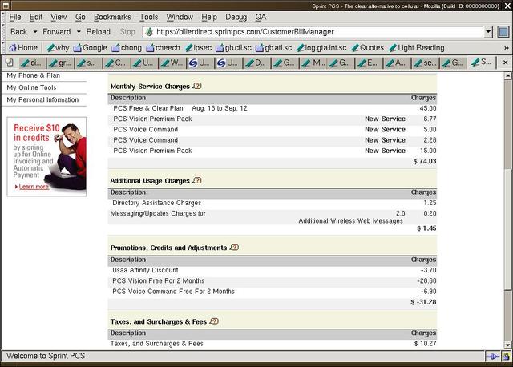Screen dimensions: 513x367
Task: Open the File menu
Action: tap(15, 17)
